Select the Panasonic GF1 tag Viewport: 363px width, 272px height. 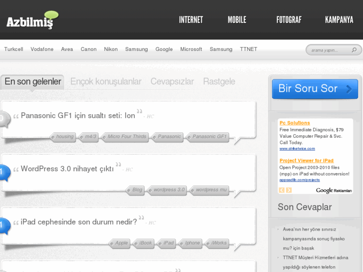coord(207,137)
